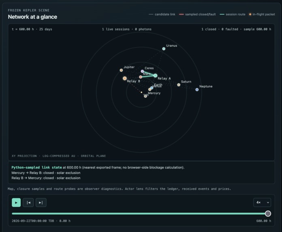Click '1 live sessions · 0 photons' status

127,29
